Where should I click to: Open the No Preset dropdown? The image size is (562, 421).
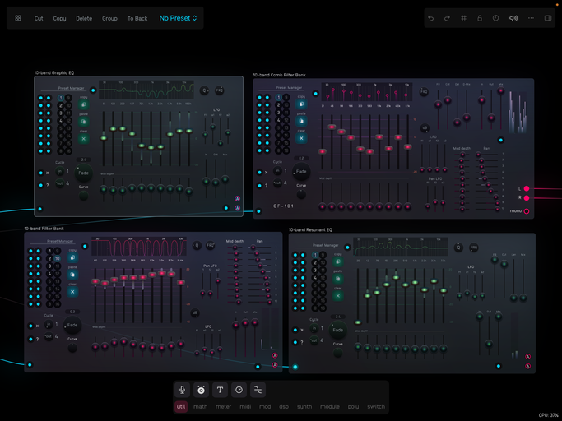pyautogui.click(x=179, y=18)
